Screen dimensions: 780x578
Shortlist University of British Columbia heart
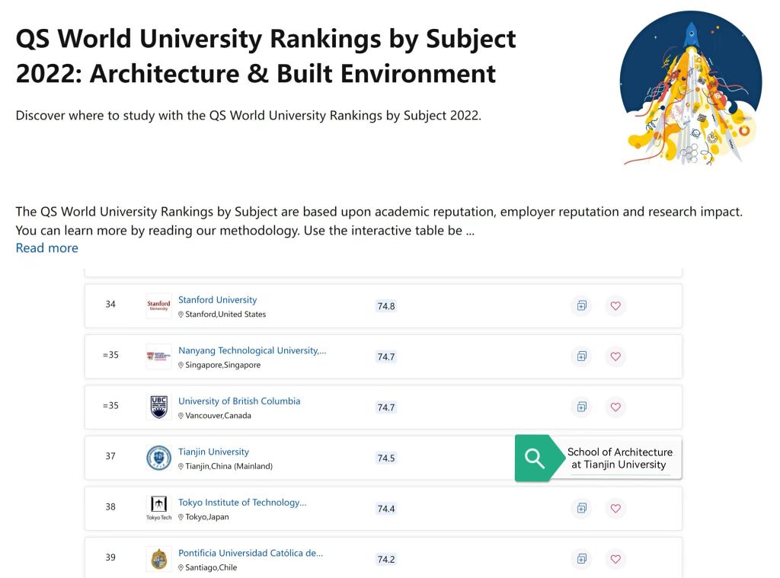[x=615, y=407]
